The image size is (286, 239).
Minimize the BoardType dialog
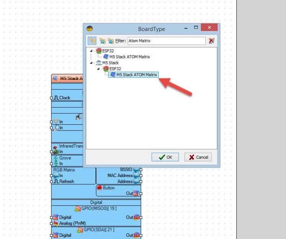click(186, 28)
